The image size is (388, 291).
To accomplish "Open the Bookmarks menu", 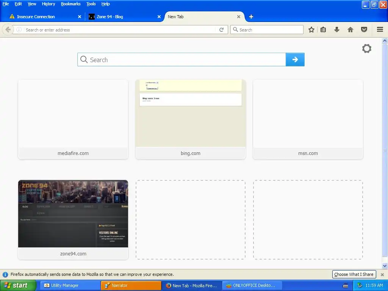I will 71,4.
